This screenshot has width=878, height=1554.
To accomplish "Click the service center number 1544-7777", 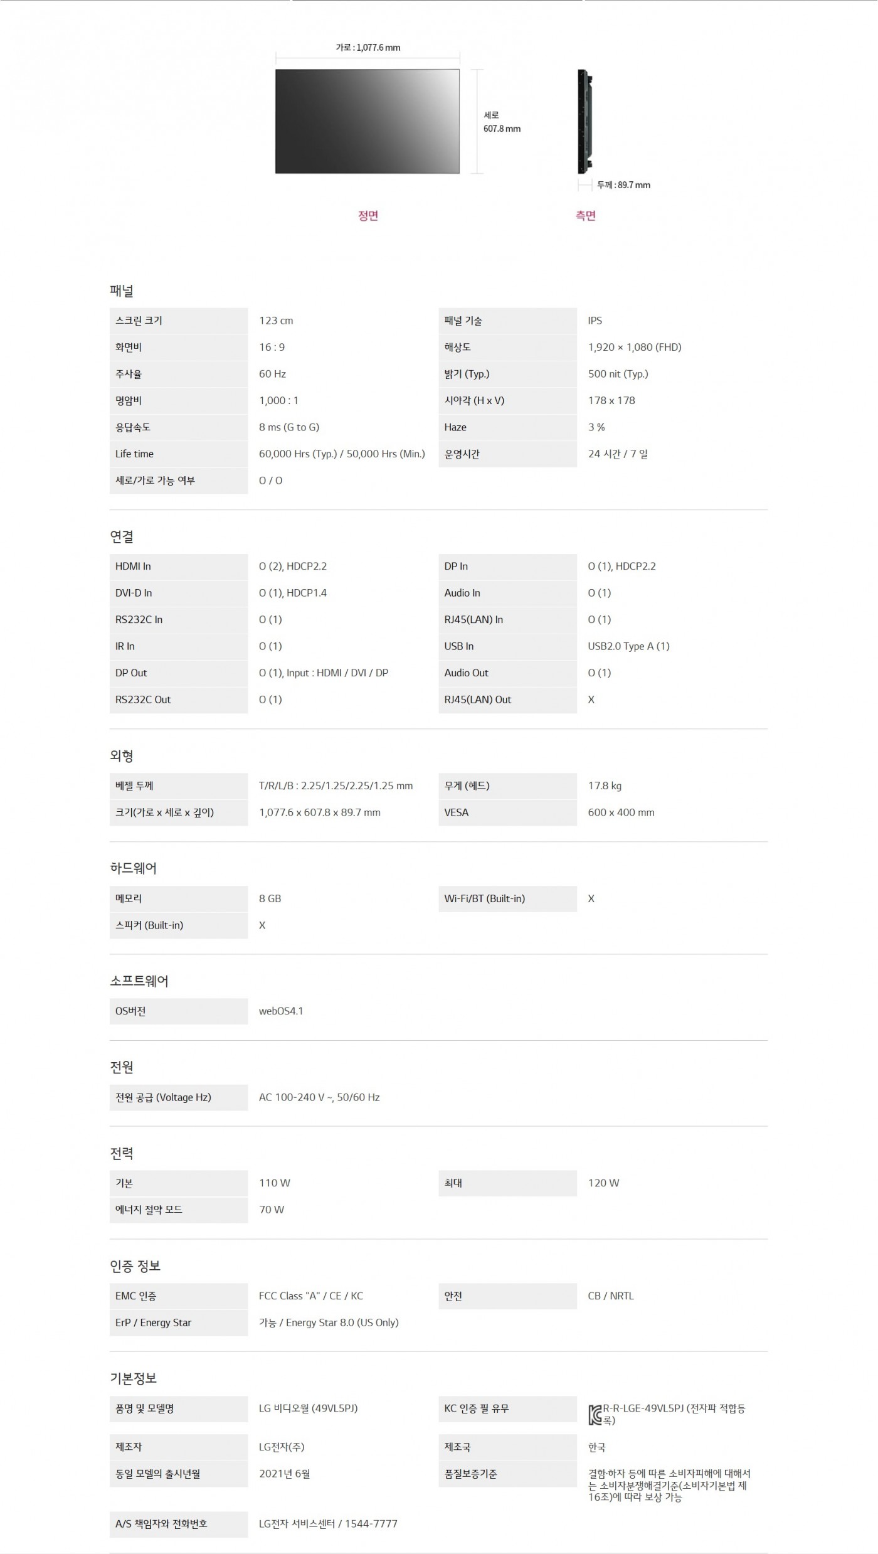I will coord(371,1524).
